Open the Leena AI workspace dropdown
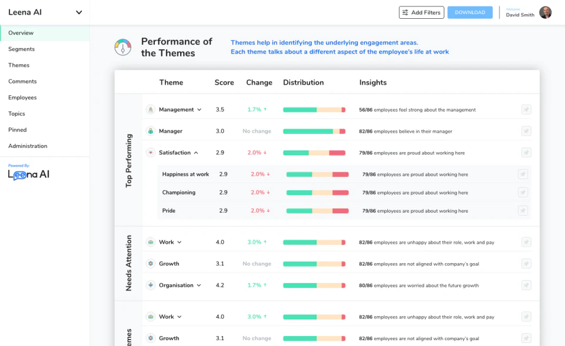The image size is (565, 346). [x=79, y=12]
